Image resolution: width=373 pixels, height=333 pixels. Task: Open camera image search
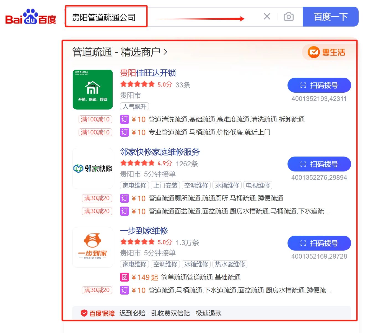289,17
